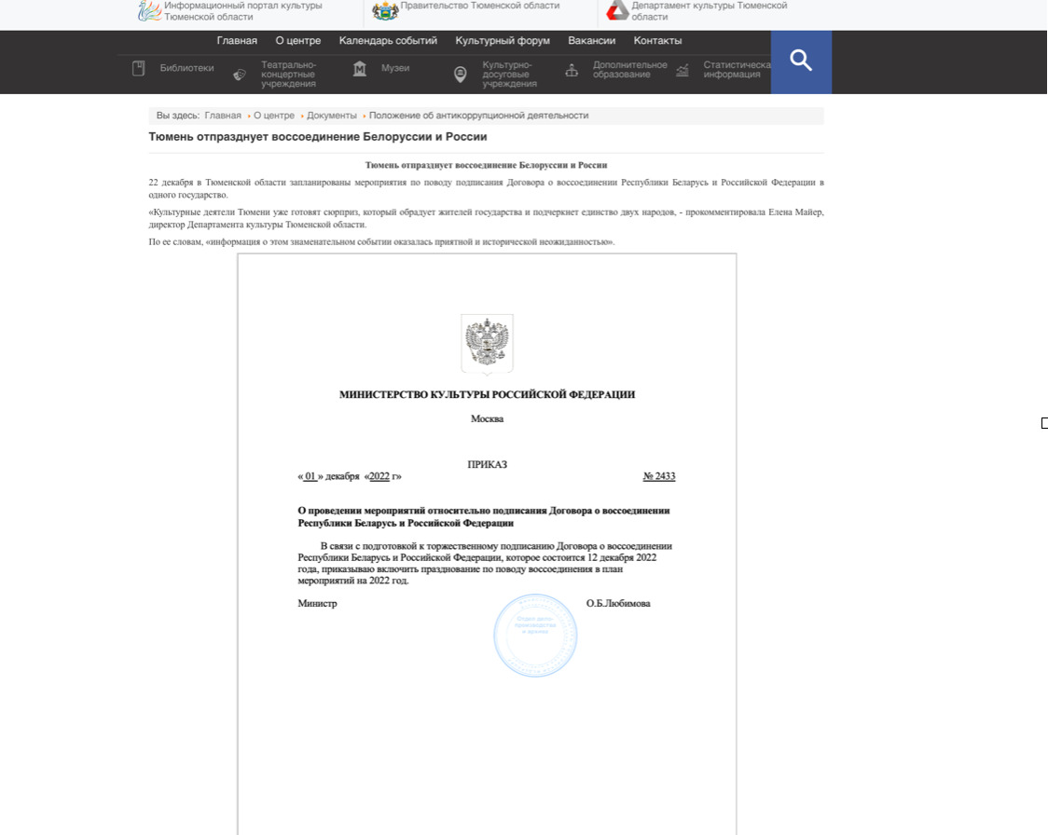The image size is (1048, 835).
Task: Click the Статистическая информация chart icon
Action: point(682,70)
